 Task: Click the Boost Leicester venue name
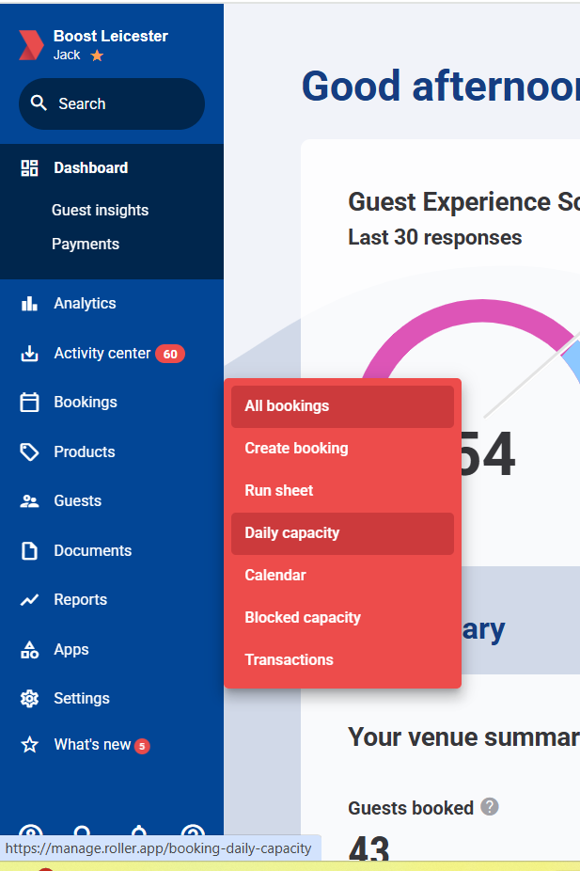tap(110, 36)
